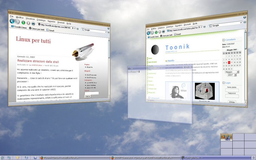Go forward in Linux per tutti Firefox window
Viewport: 256px width, 160px height.
coord(18,22)
